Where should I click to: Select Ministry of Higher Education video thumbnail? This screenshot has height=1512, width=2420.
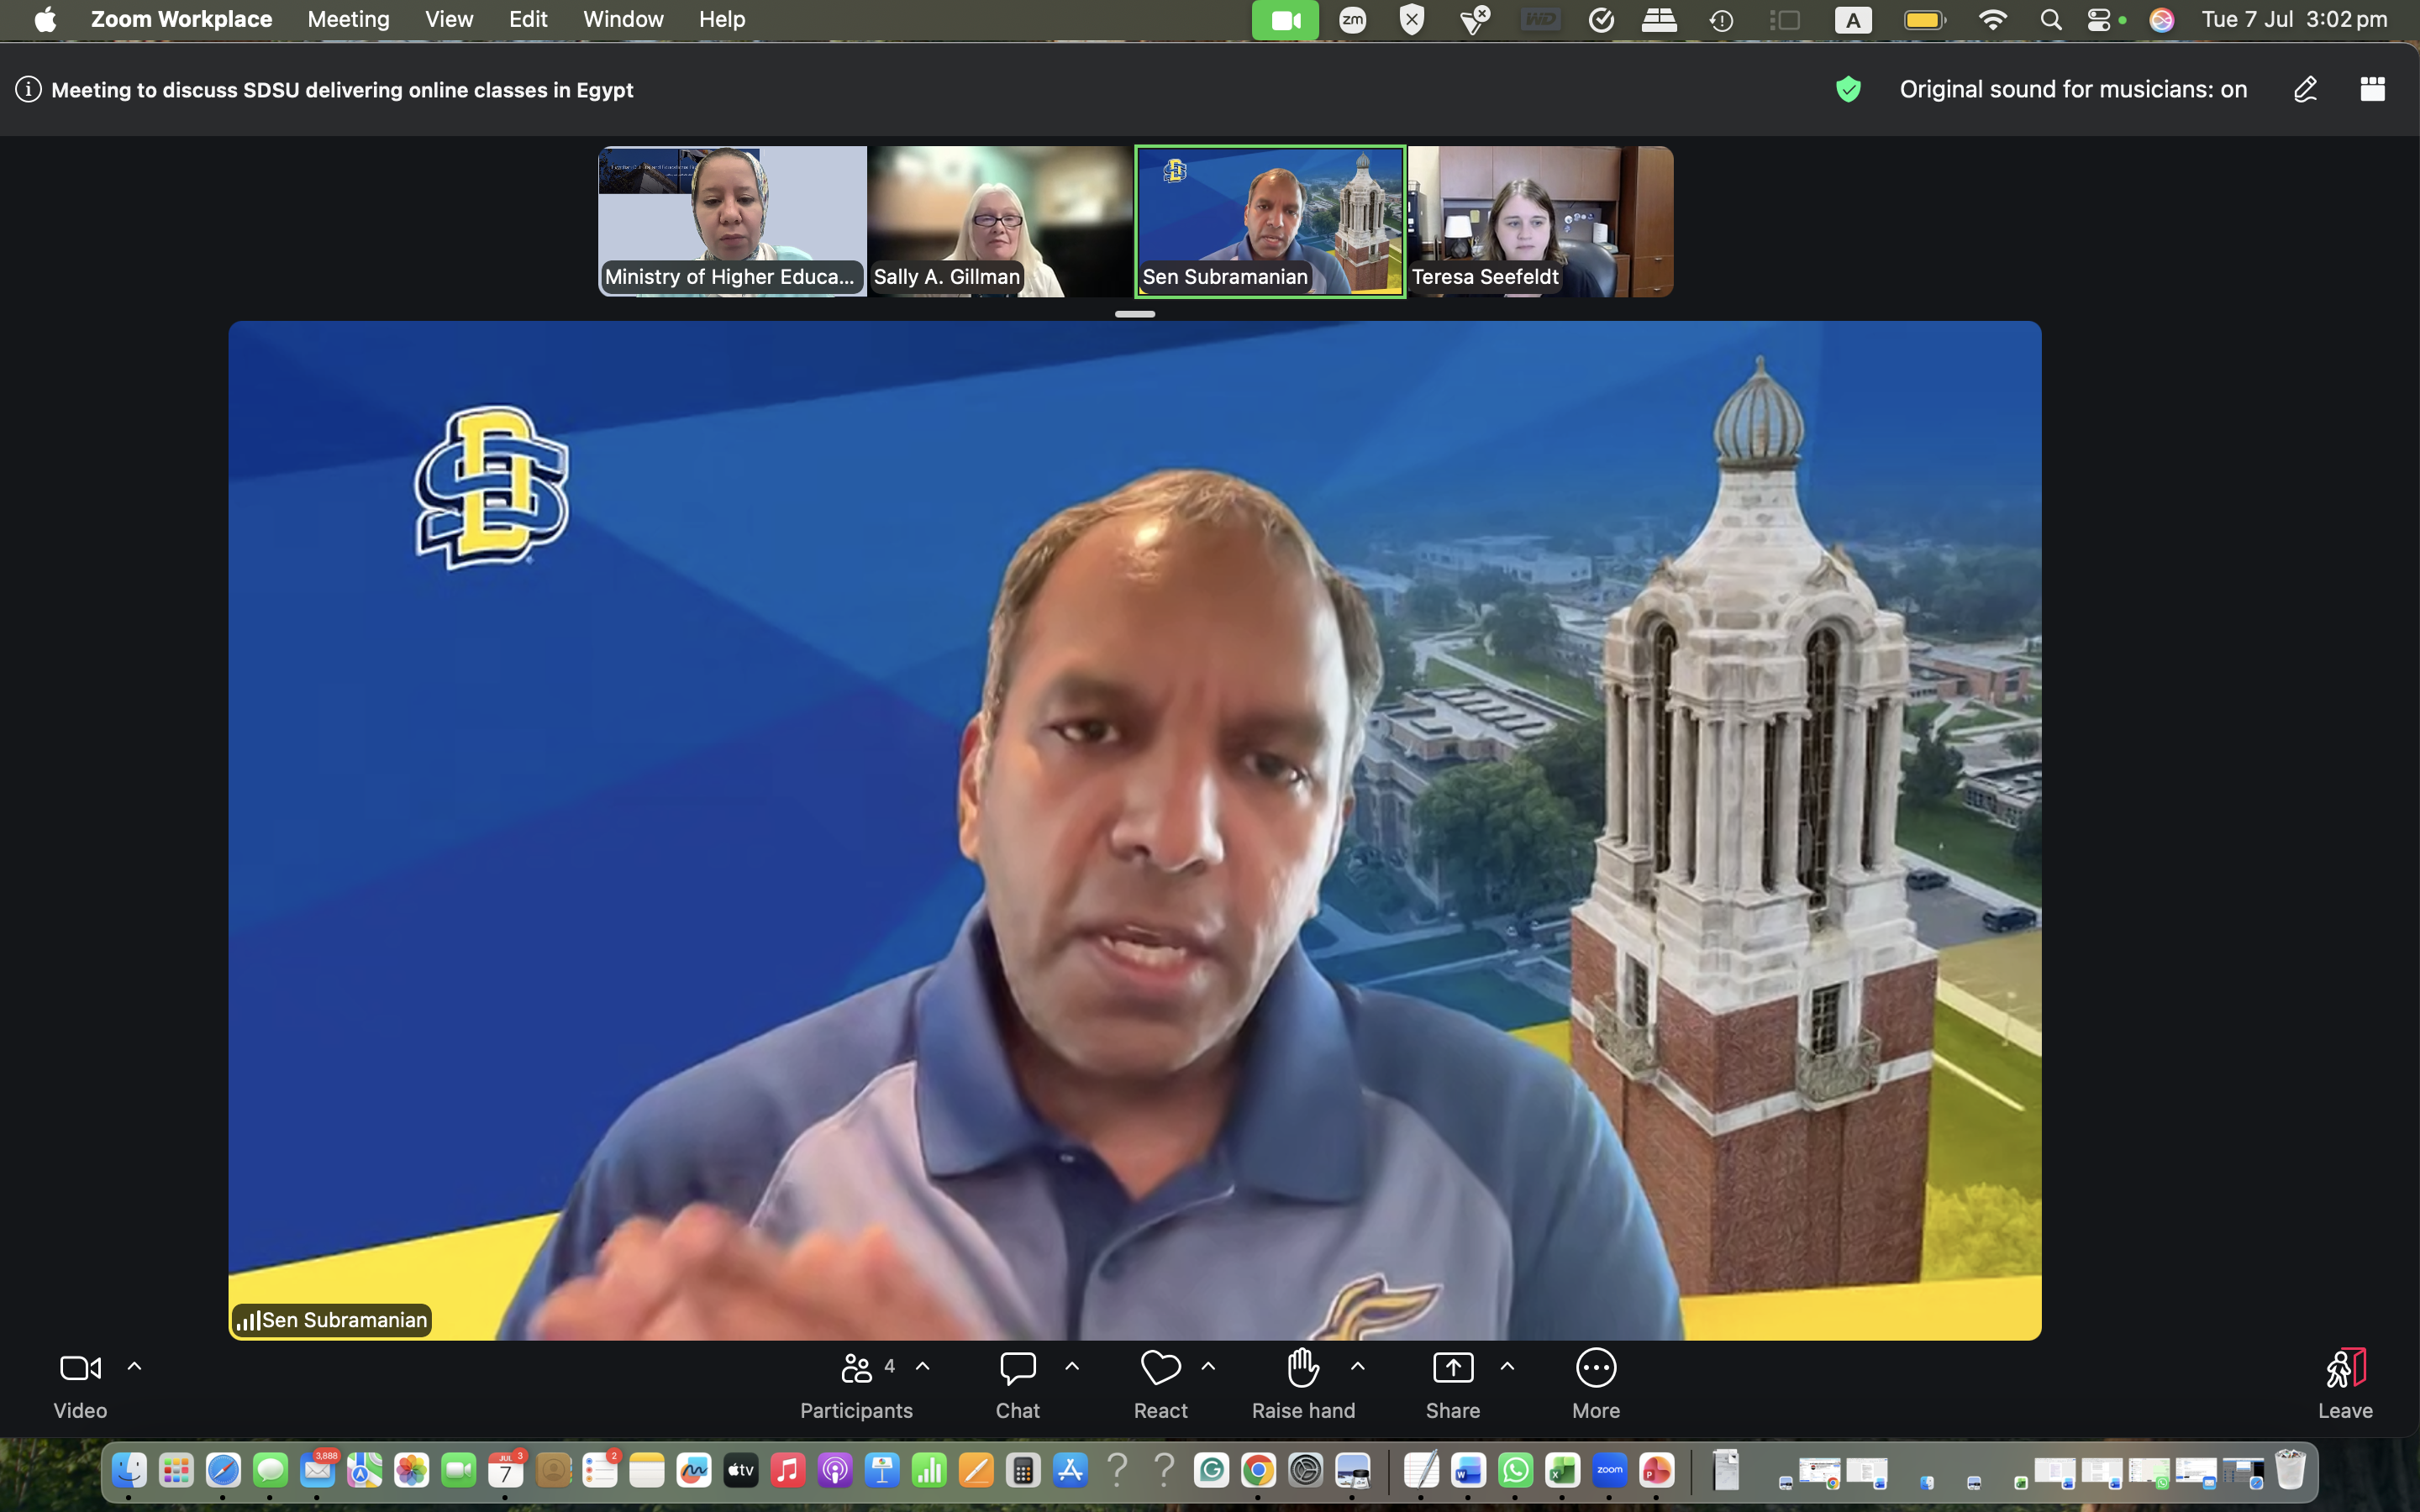(732, 221)
